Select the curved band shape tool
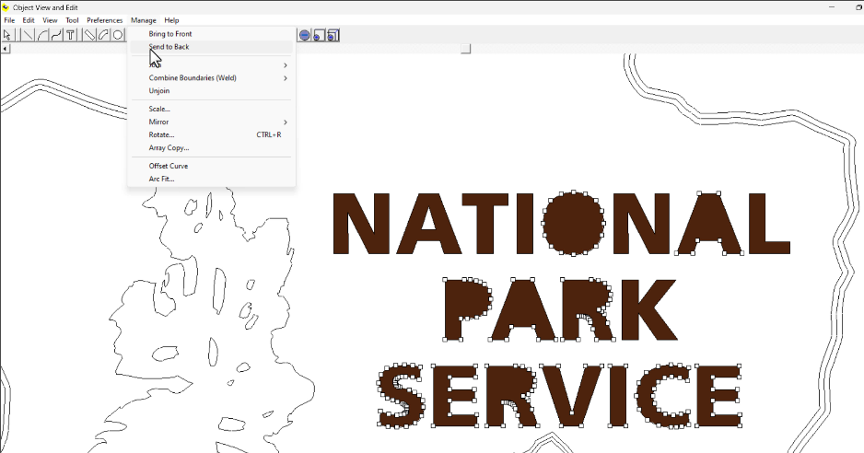This screenshot has width=864, height=453. [103, 35]
